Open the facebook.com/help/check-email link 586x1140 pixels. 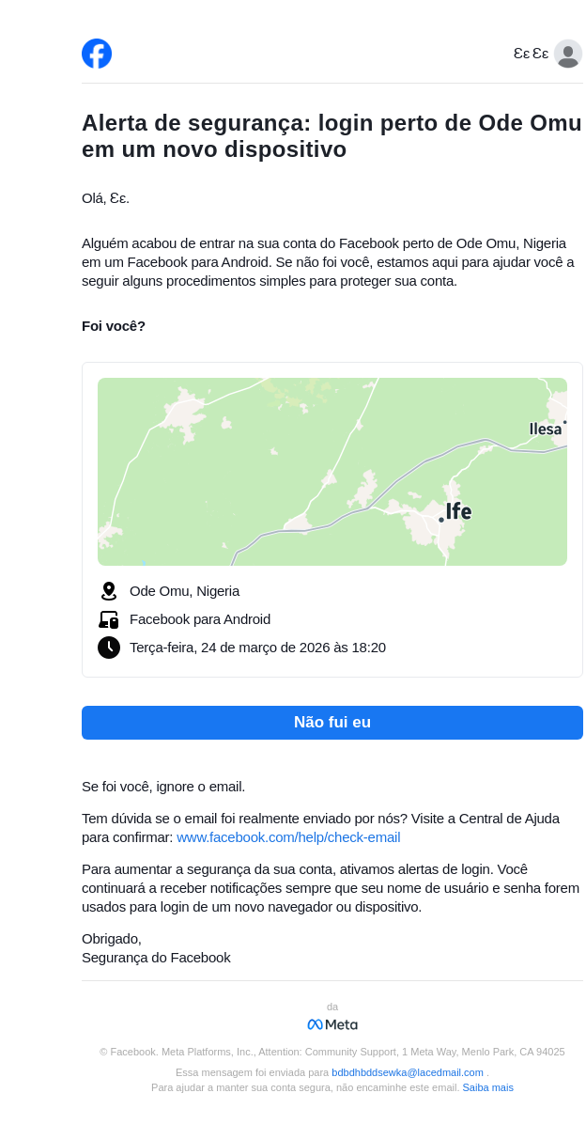click(288, 837)
